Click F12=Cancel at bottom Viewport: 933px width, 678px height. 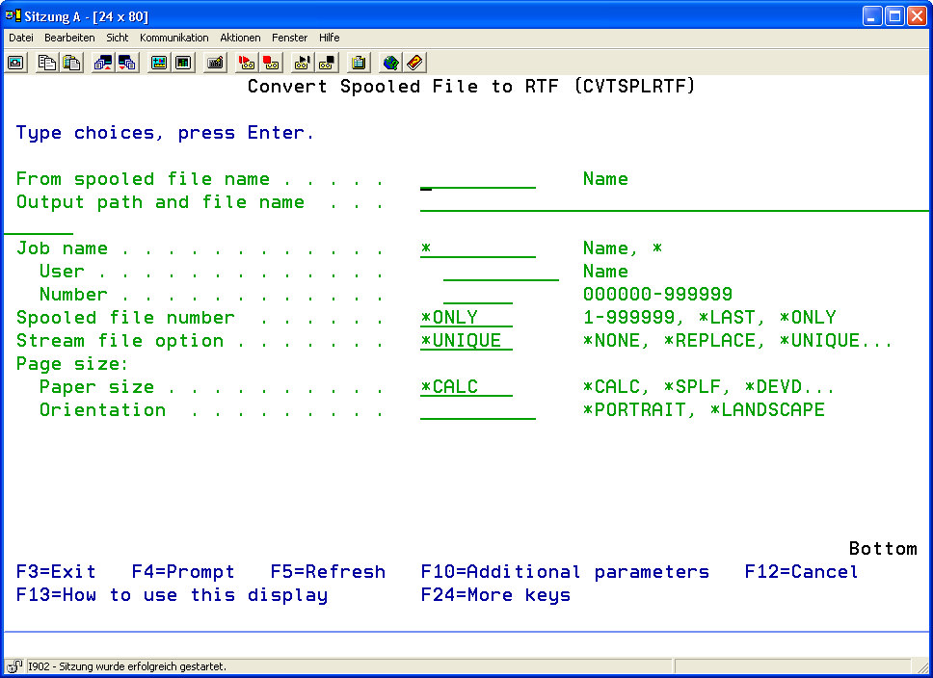800,572
